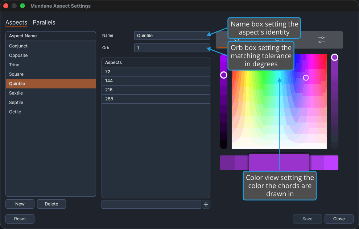359x229 pixels.
Task: Select the Aspects tab
Action: pos(16,22)
